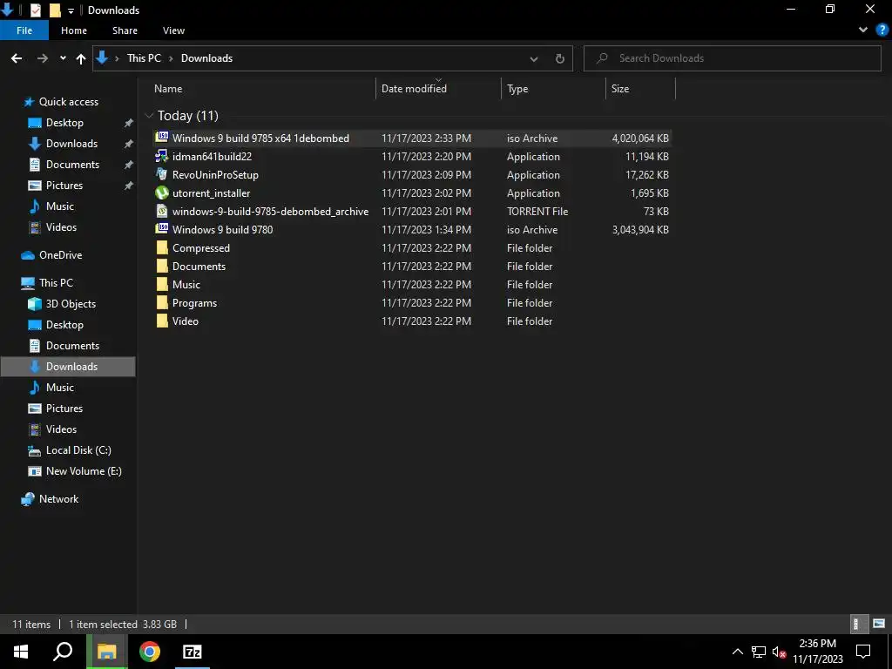
Task: Expand the address bar history dropdown
Action: 534,58
